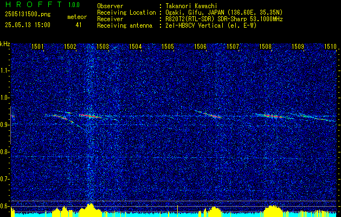Click the Receiver label
Screen dimensions: 341x217
click(x=110, y=19)
